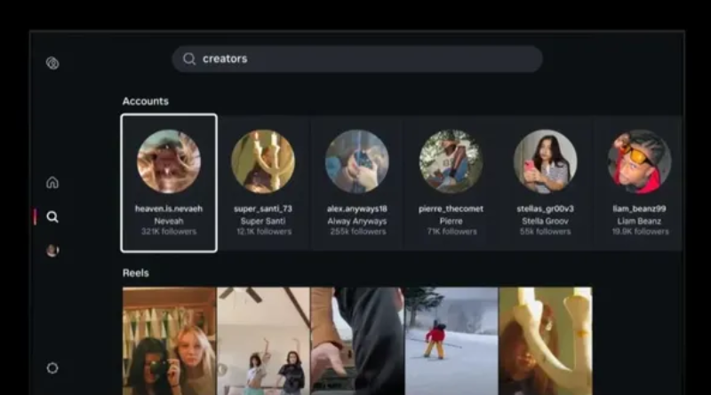711x395 pixels.
Task: Click the Reels section heading
Action: click(136, 273)
